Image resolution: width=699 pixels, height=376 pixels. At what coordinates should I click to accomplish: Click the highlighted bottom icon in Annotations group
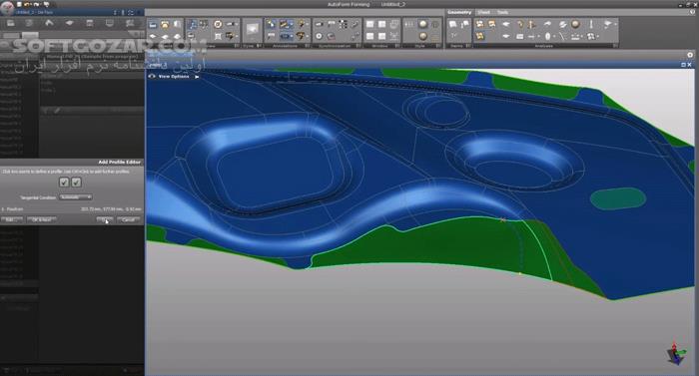[287, 36]
